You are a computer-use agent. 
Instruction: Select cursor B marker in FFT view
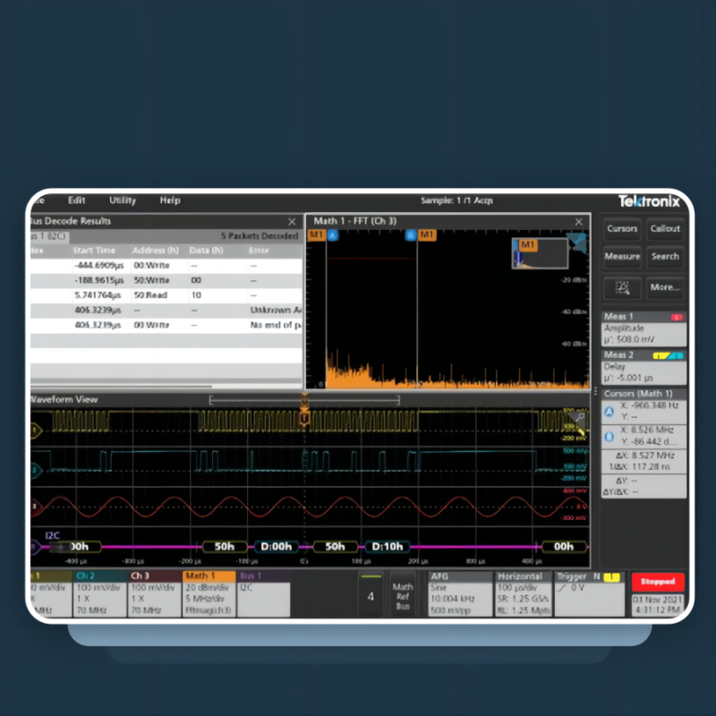[411, 235]
